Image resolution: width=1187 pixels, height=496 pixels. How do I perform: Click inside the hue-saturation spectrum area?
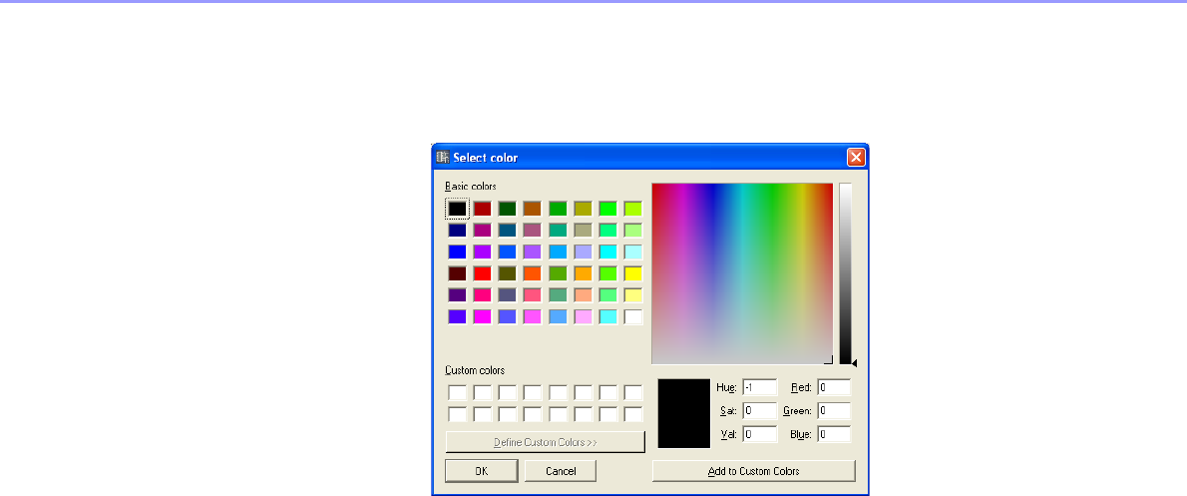tap(742, 274)
